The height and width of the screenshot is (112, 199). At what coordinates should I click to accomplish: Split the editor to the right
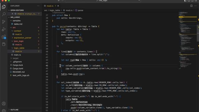(191, 6)
